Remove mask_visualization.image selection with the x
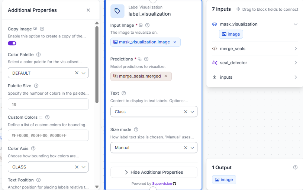Screen dimensions: 303x190 (x=175, y=42)
